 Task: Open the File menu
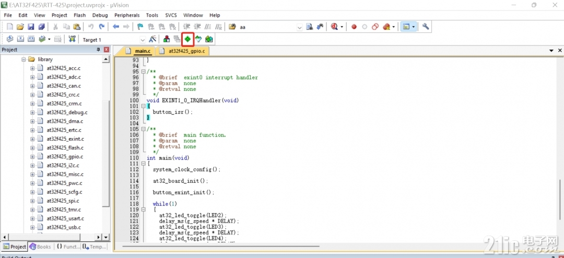pos(8,15)
